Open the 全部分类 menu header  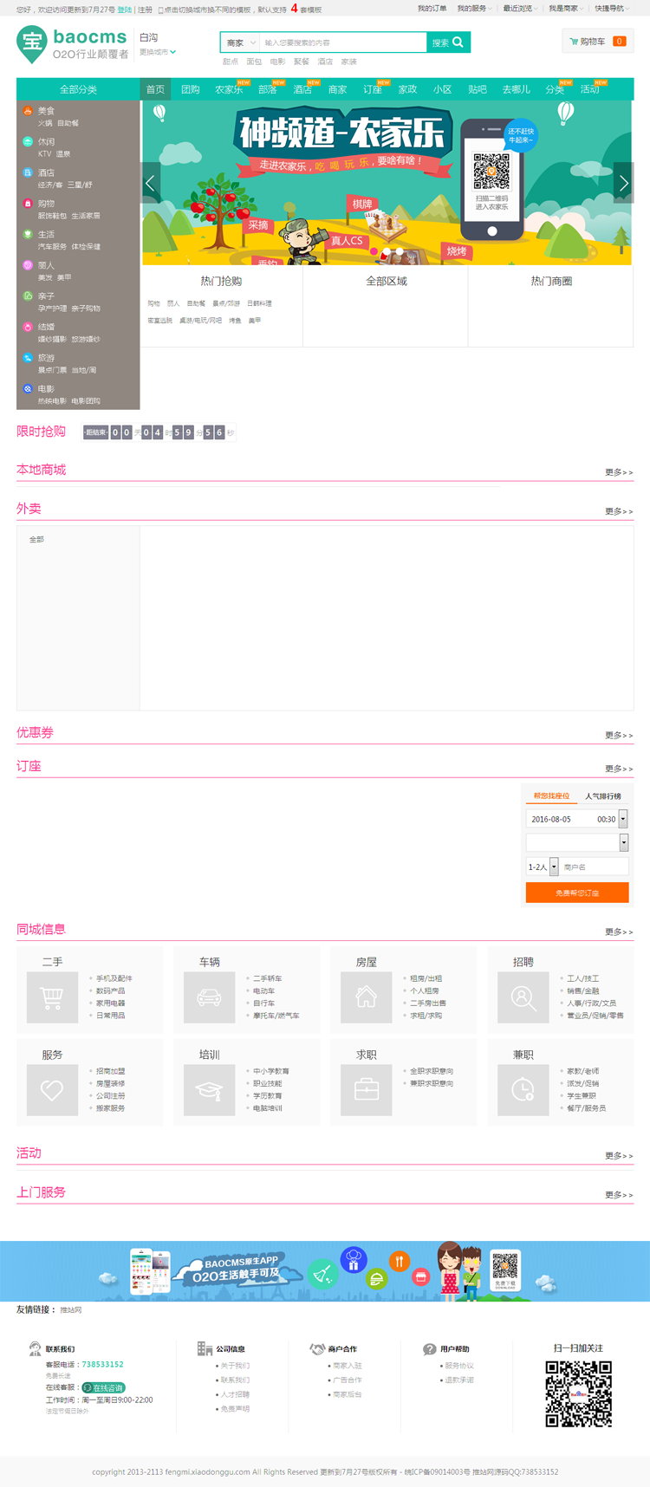click(x=78, y=89)
